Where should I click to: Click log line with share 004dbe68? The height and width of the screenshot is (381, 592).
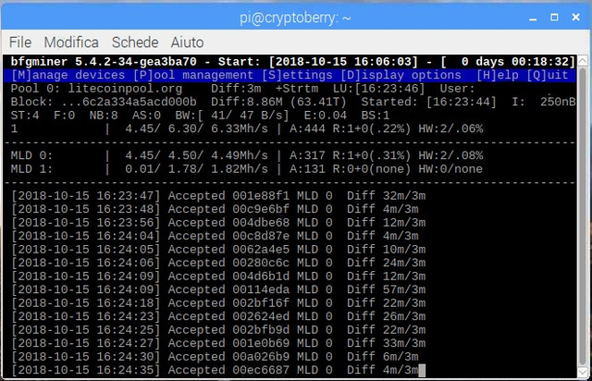click(218, 223)
